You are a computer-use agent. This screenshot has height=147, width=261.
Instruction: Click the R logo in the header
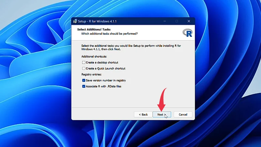tap(187, 32)
